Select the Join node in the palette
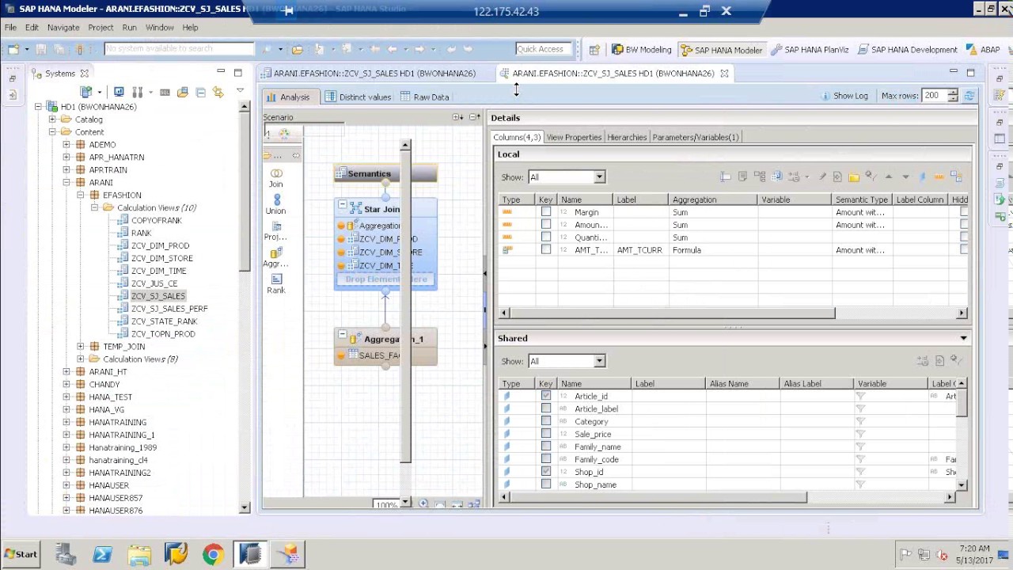The image size is (1013, 570). pyautogui.click(x=276, y=178)
